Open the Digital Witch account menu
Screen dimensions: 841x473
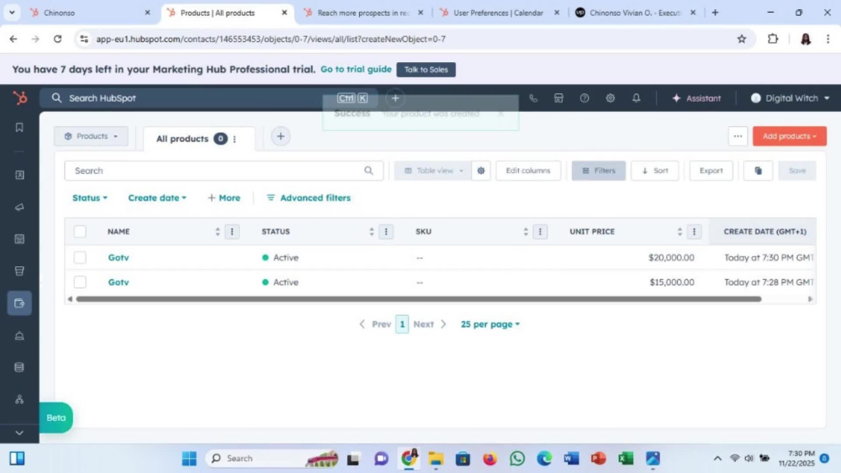(790, 98)
